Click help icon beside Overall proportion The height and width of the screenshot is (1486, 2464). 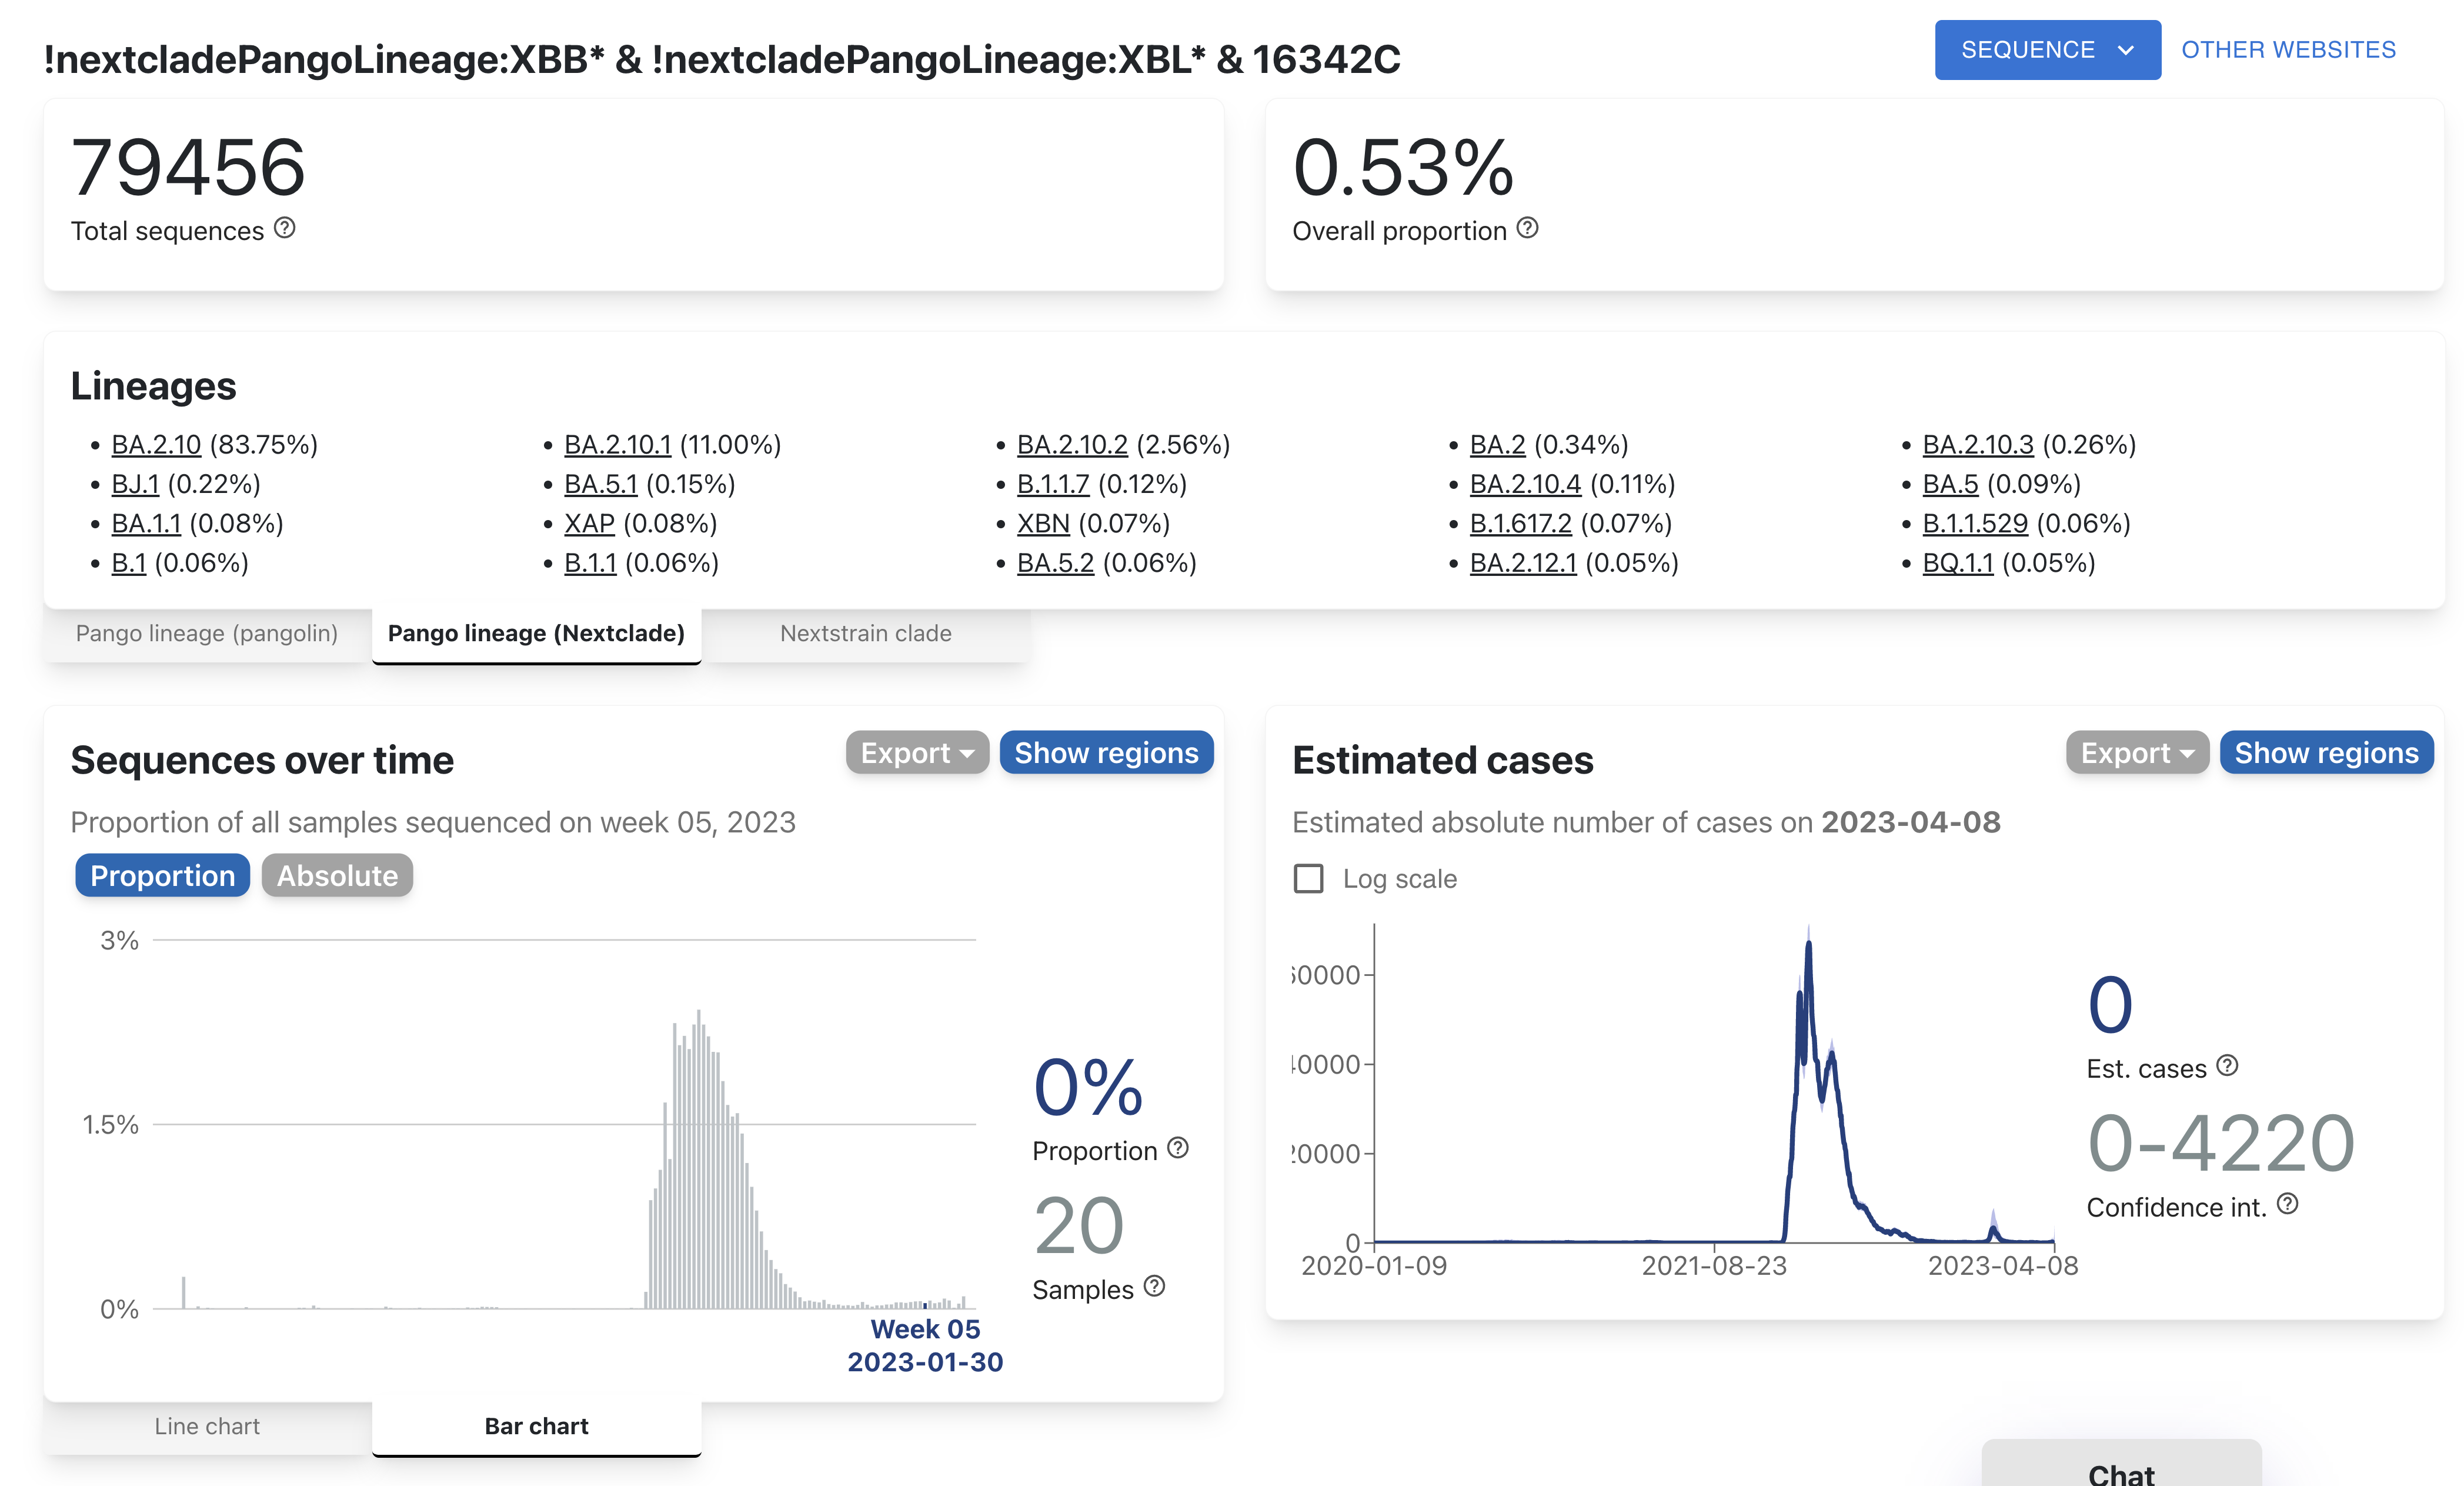coord(1527,228)
